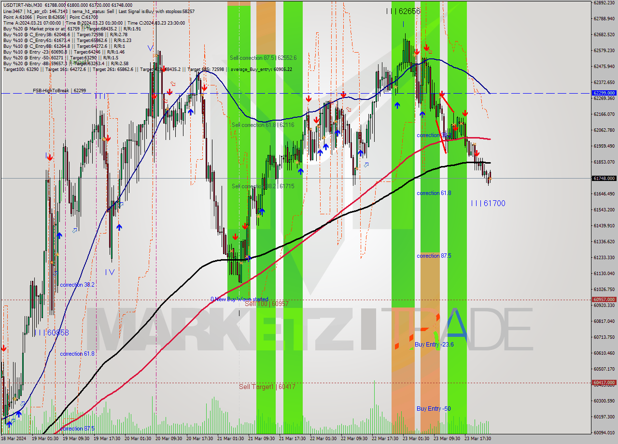
Task: Click the 61130.040 price axis label
Action: [604, 273]
